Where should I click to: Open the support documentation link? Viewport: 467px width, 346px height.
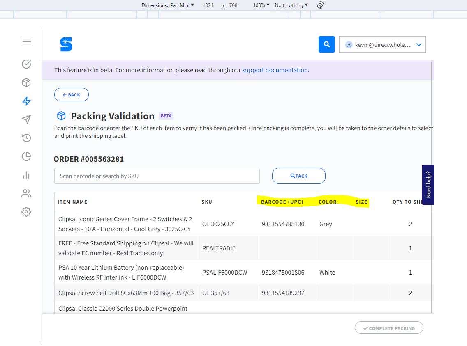275,70
